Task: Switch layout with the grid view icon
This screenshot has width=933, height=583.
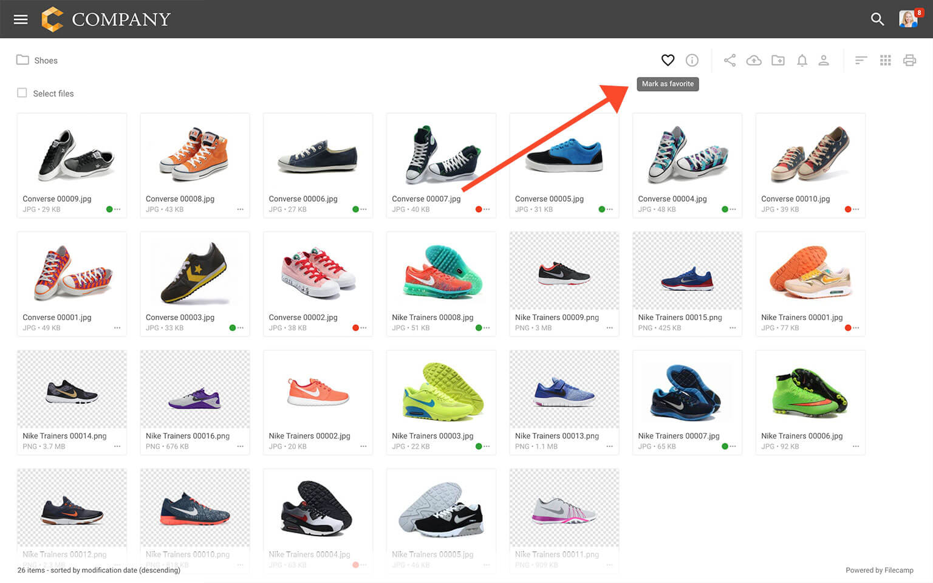Action: pos(886,60)
